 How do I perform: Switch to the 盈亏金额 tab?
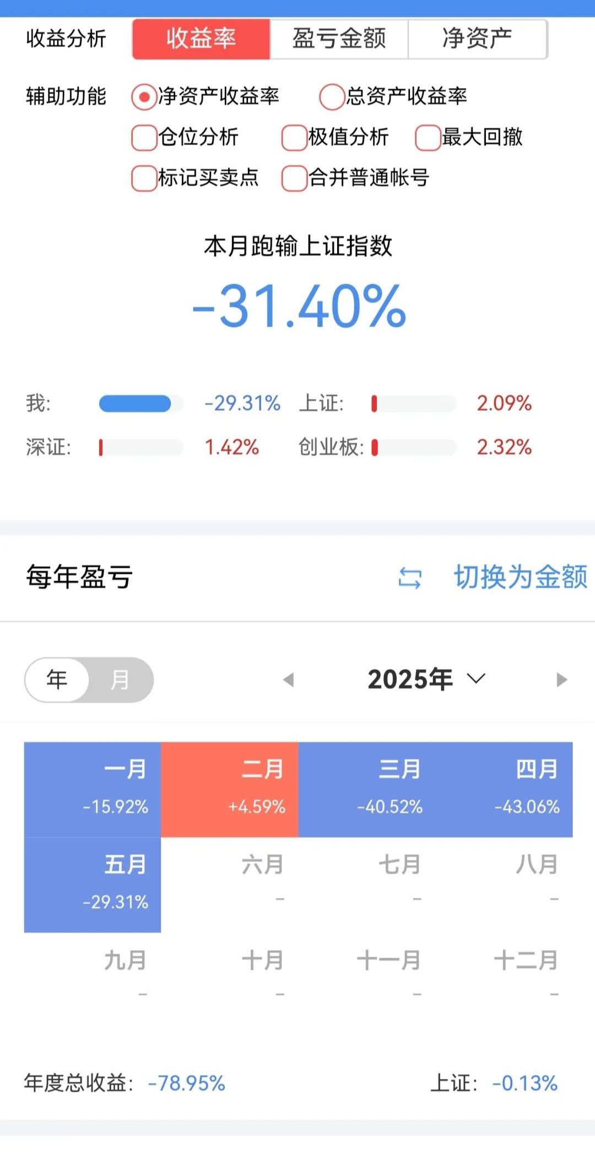tap(339, 39)
